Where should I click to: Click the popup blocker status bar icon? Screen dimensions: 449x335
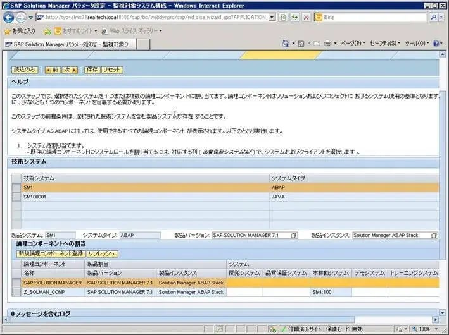272,329
